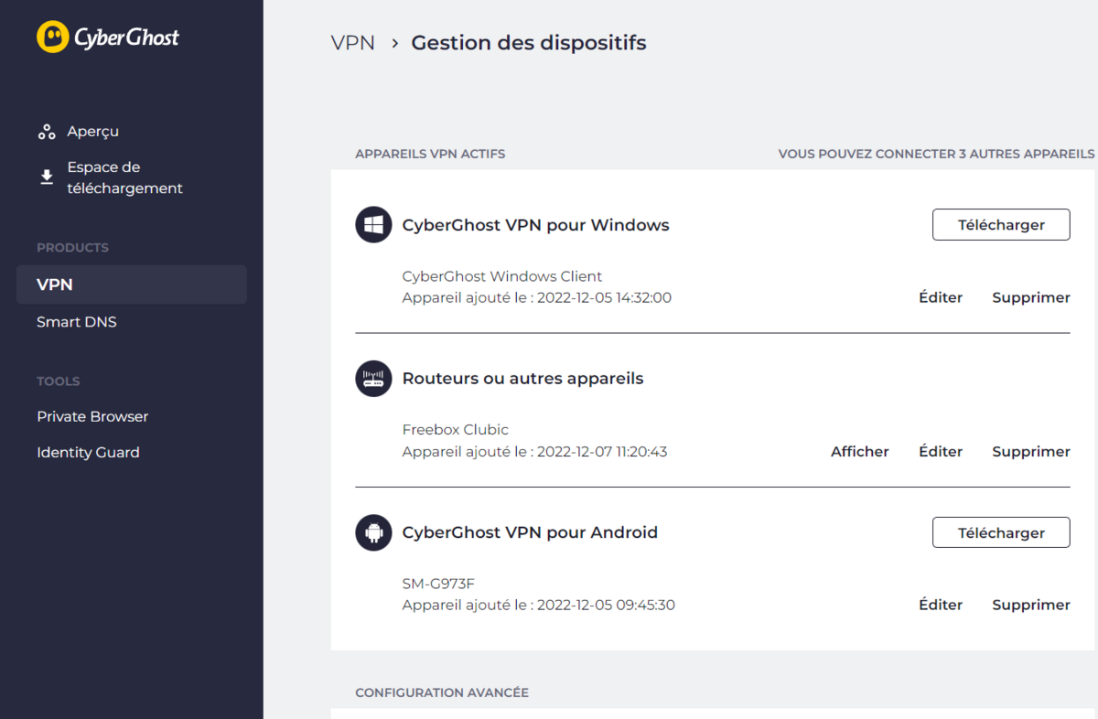Delete the Freebox Clubic device
The image size is (1098, 719).
(x=1031, y=451)
